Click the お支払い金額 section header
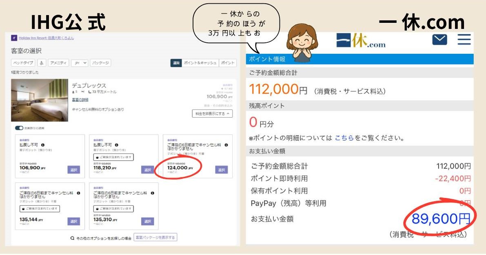The image size is (486, 255). (x=360, y=151)
